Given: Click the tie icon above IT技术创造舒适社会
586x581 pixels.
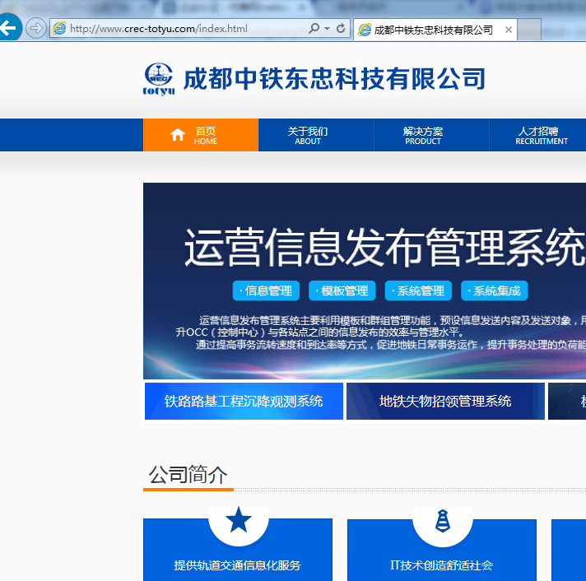Looking at the screenshot, I should [443, 520].
